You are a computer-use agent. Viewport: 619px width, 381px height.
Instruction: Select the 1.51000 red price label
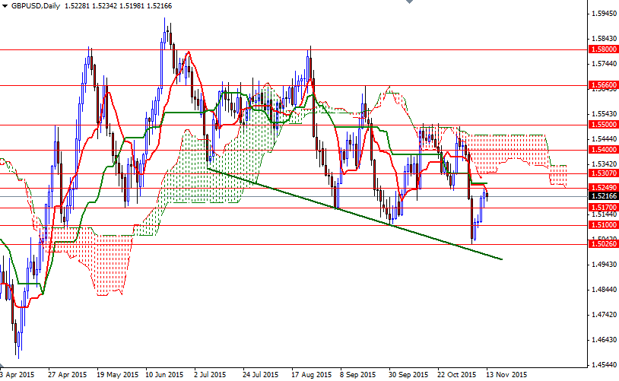tap(603, 225)
